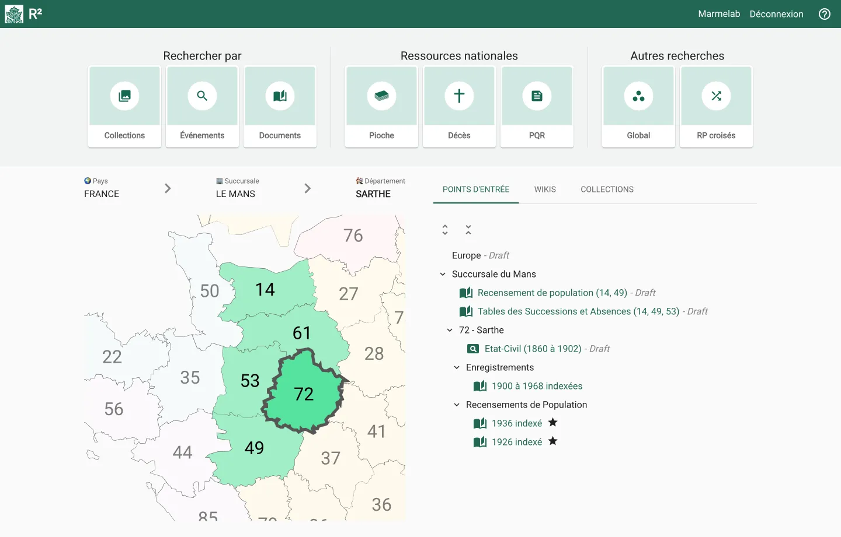
Task: Open the Documents book icon card
Action: [x=280, y=96]
